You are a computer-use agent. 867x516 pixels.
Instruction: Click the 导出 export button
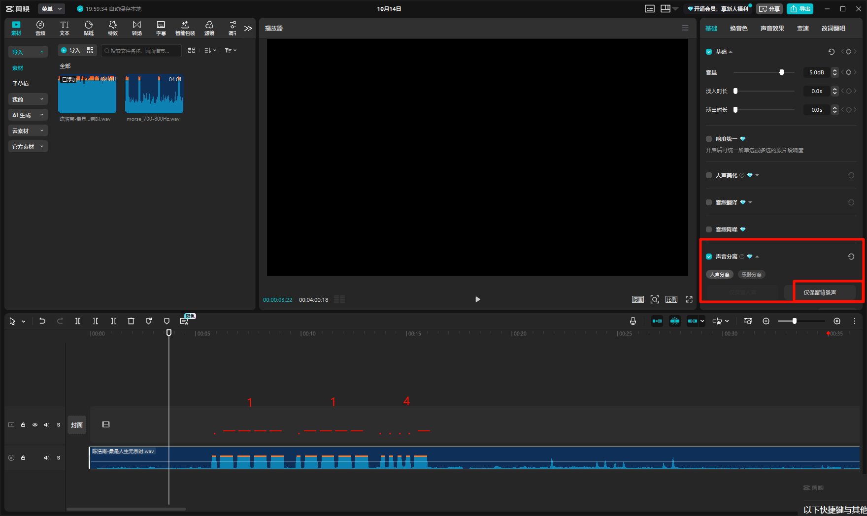pos(800,9)
